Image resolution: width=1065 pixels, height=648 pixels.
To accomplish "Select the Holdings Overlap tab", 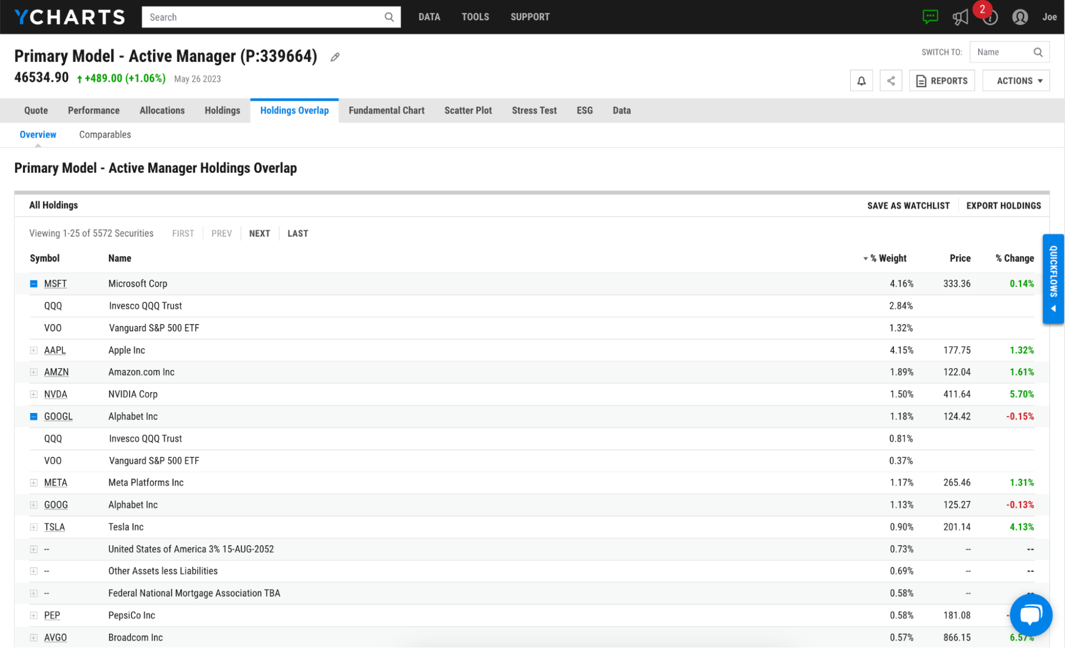I will [x=295, y=110].
